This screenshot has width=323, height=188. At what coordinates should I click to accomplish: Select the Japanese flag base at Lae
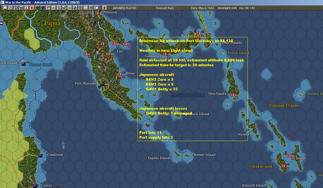[x=114, y=43]
